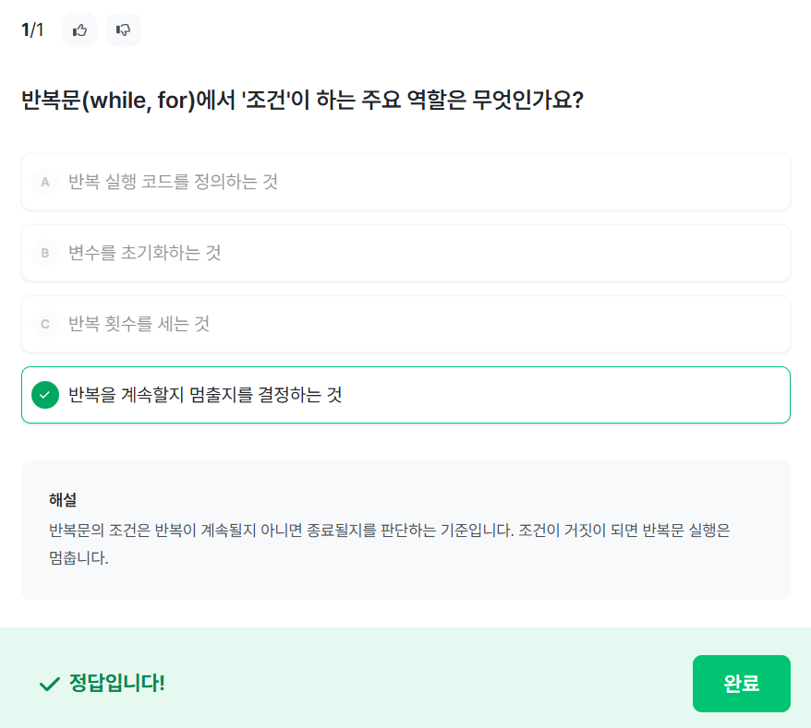The height and width of the screenshot is (728, 811).
Task: Click the thumbs up feedback icon
Action: pos(79,30)
